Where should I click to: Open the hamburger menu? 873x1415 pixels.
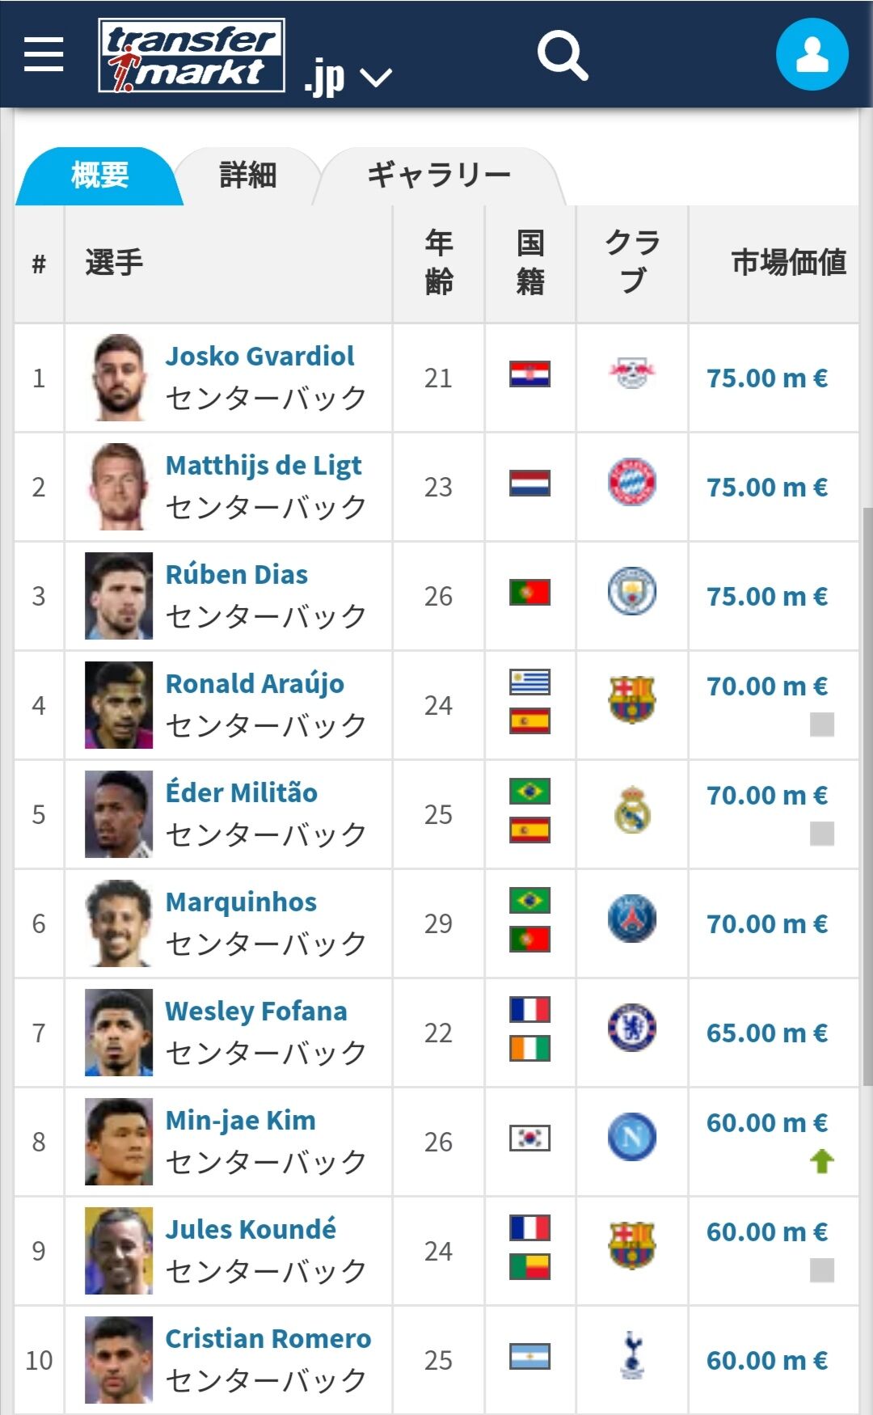click(x=44, y=54)
